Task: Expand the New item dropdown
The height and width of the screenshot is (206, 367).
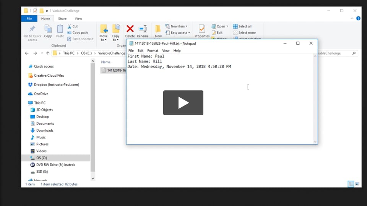Action: [177, 26]
